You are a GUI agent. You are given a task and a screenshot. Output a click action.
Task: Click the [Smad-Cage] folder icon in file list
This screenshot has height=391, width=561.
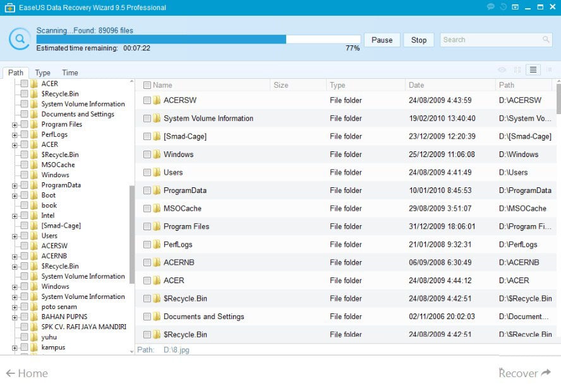coord(157,136)
